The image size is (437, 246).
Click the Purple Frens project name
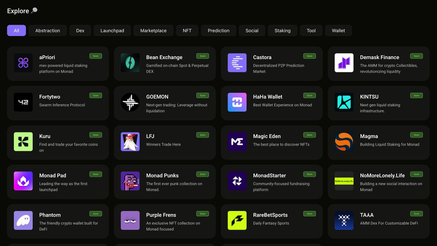(161, 215)
